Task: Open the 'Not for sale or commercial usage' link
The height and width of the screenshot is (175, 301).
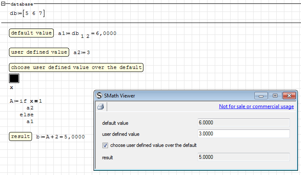Action: 256,106
